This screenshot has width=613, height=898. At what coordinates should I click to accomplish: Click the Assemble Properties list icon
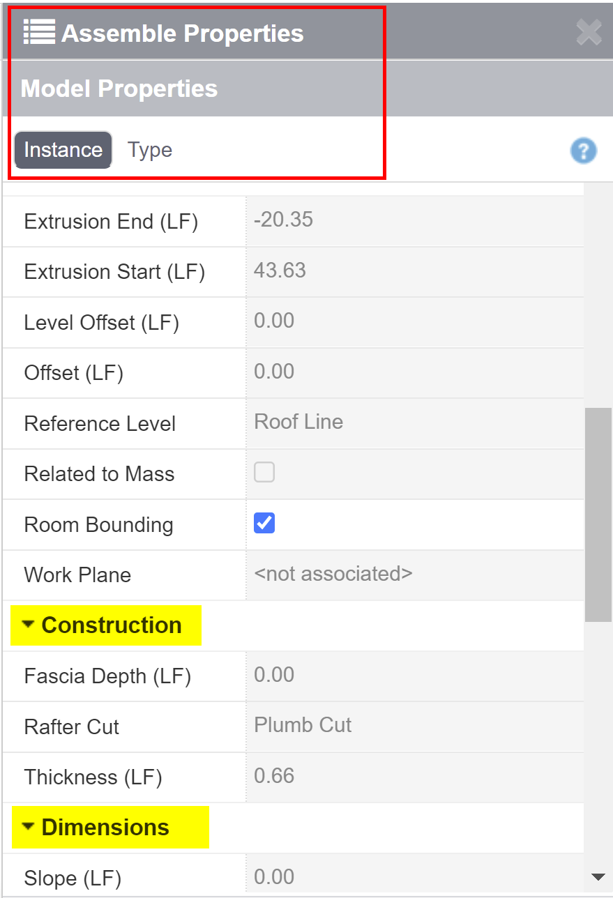tap(38, 31)
